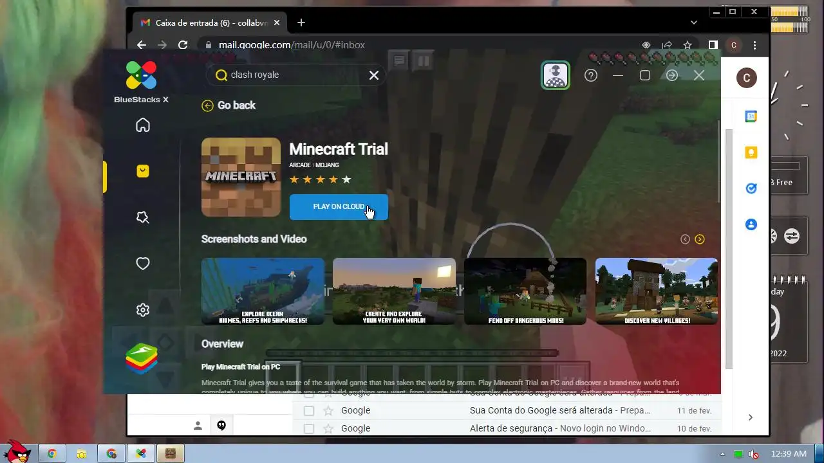
Task: Open Chrome three-dot menu
Action: (x=754, y=45)
